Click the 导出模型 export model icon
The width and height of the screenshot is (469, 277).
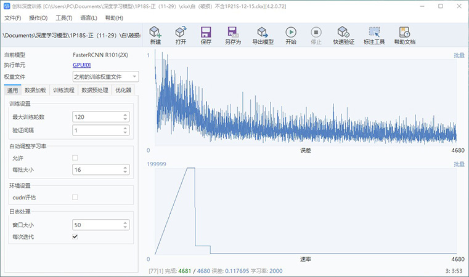263,35
